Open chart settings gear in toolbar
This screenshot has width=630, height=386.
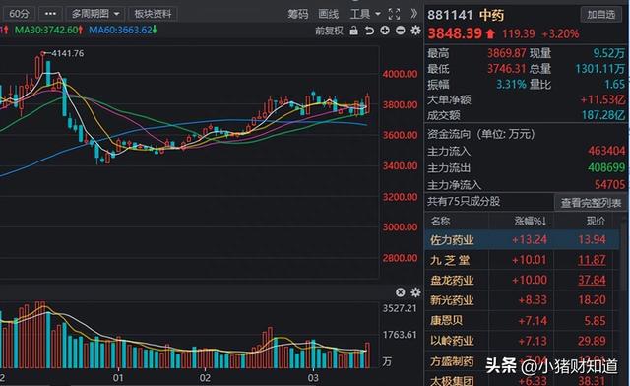coord(415,31)
